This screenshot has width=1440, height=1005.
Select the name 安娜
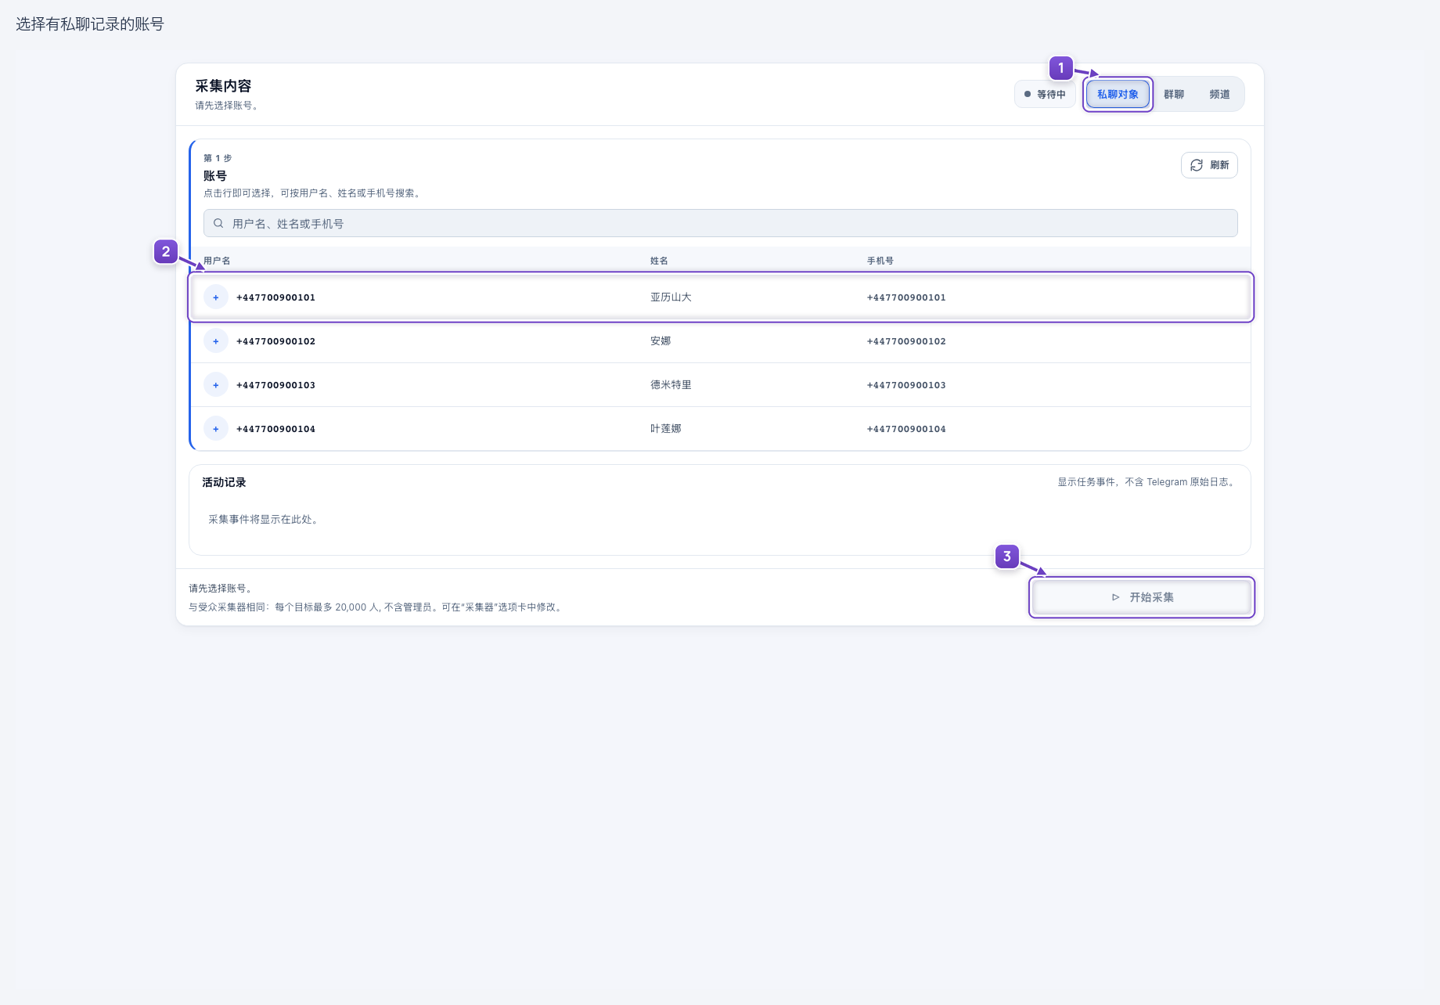pyautogui.click(x=661, y=341)
